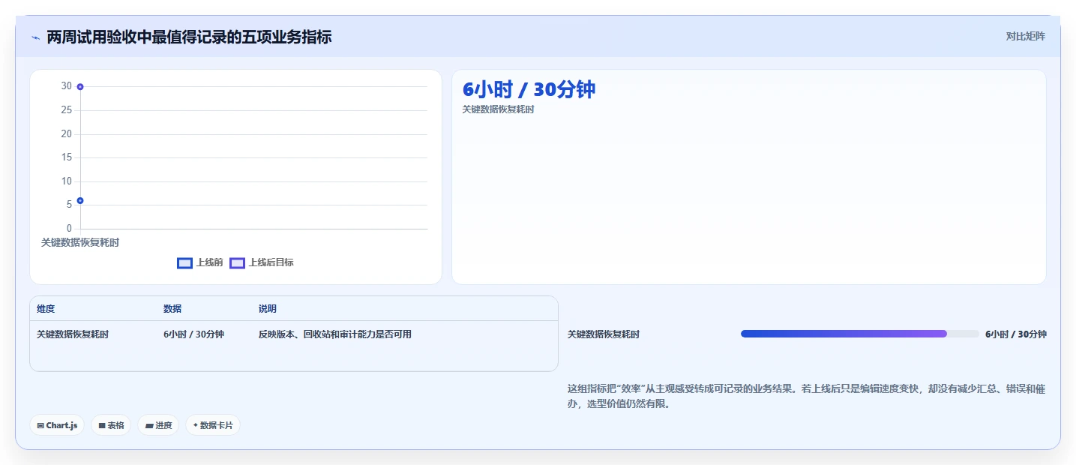
Task: Toggle the 上线后目标 legend item
Action: (262, 262)
